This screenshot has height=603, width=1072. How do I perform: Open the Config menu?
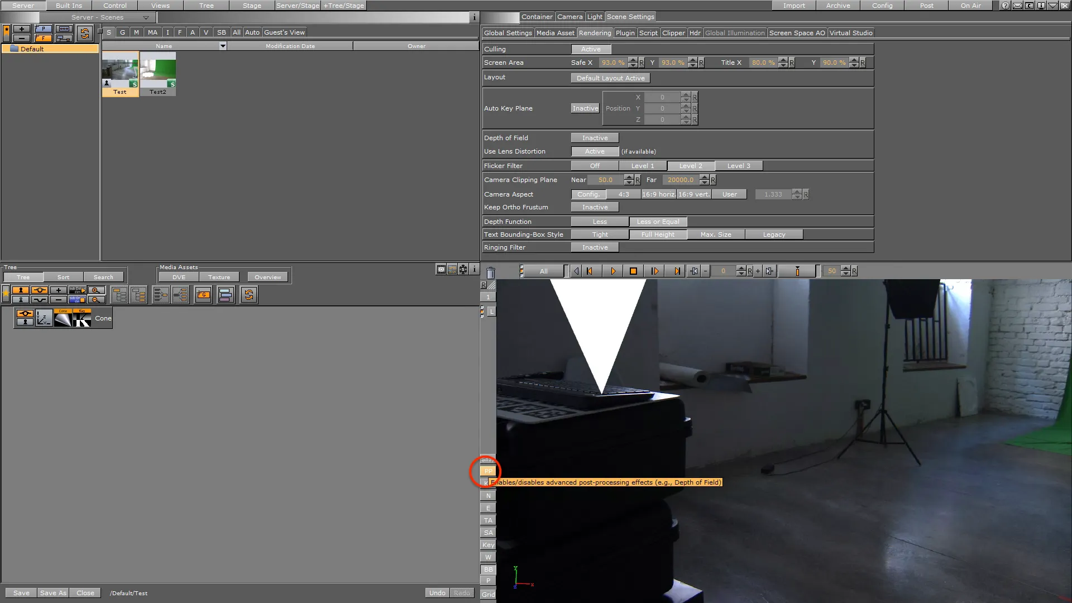(x=882, y=6)
